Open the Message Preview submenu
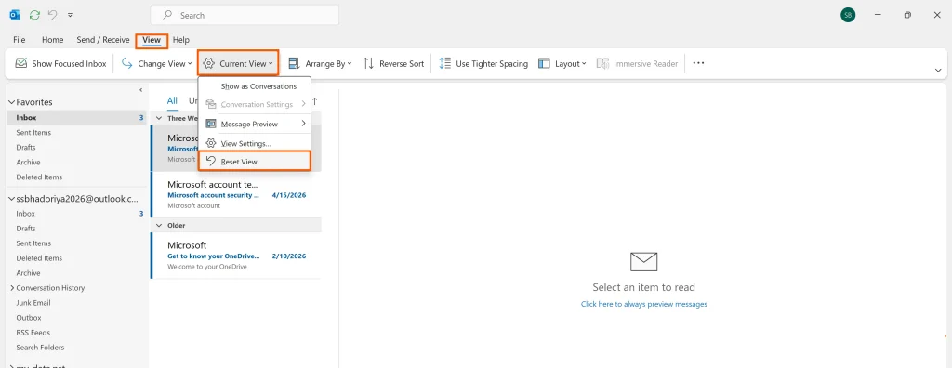 click(x=255, y=124)
